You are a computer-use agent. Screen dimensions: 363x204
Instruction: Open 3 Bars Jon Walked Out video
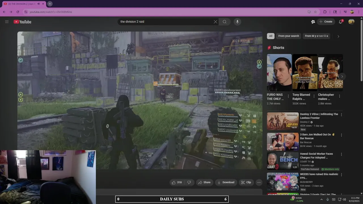point(317,137)
